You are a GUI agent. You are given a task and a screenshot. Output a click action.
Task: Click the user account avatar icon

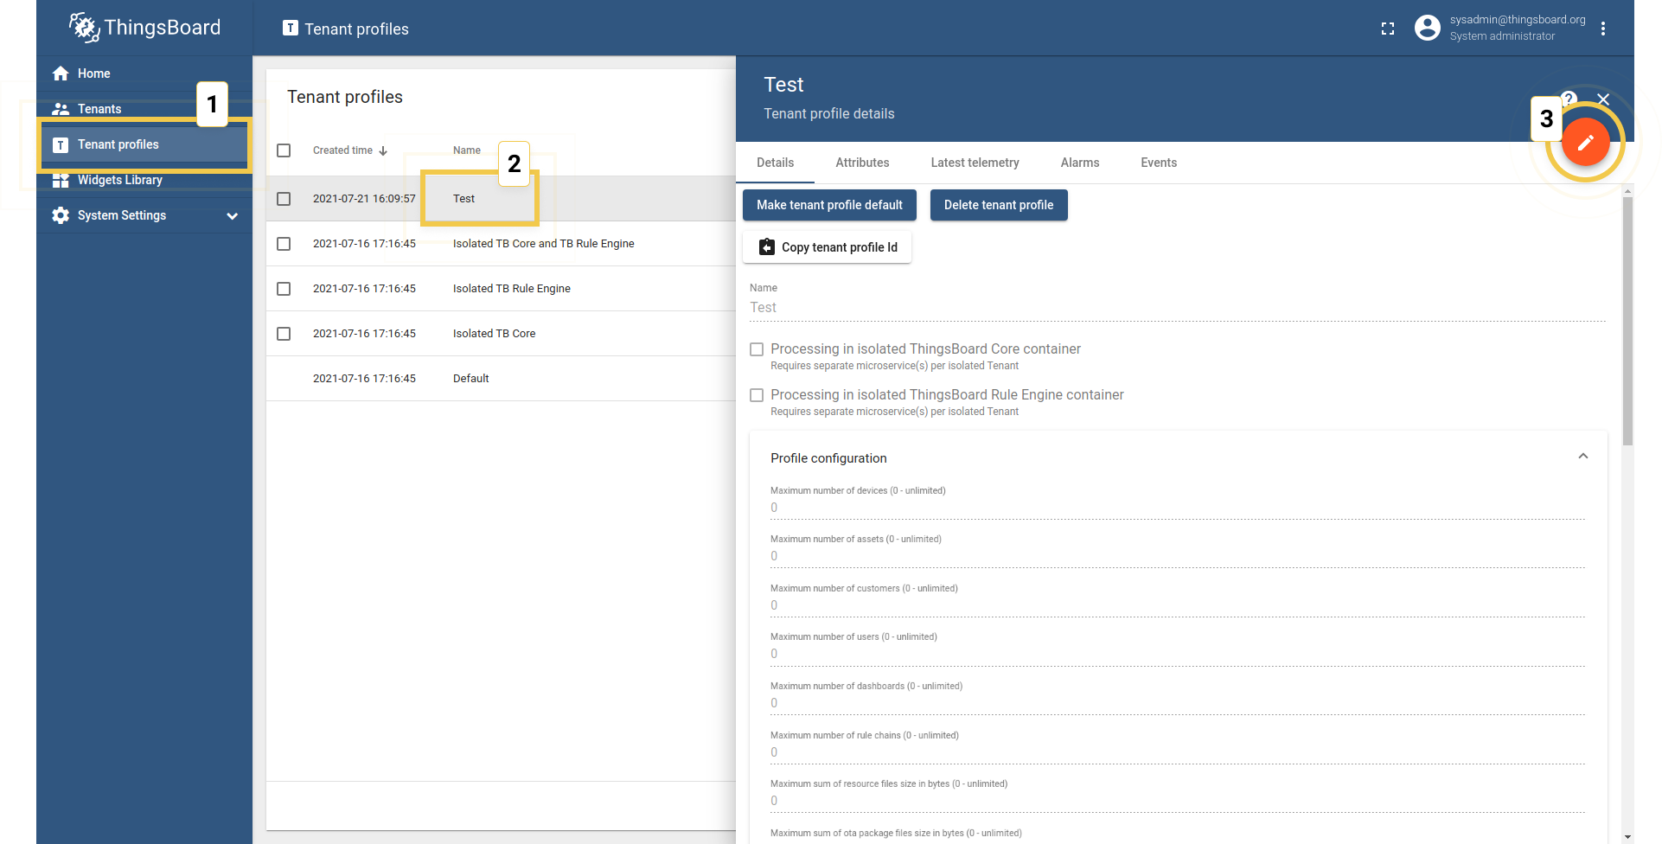point(1427,29)
